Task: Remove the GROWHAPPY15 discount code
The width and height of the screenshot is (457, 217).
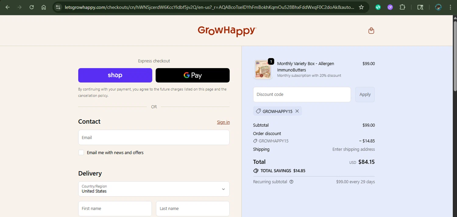Action: tap(297, 111)
